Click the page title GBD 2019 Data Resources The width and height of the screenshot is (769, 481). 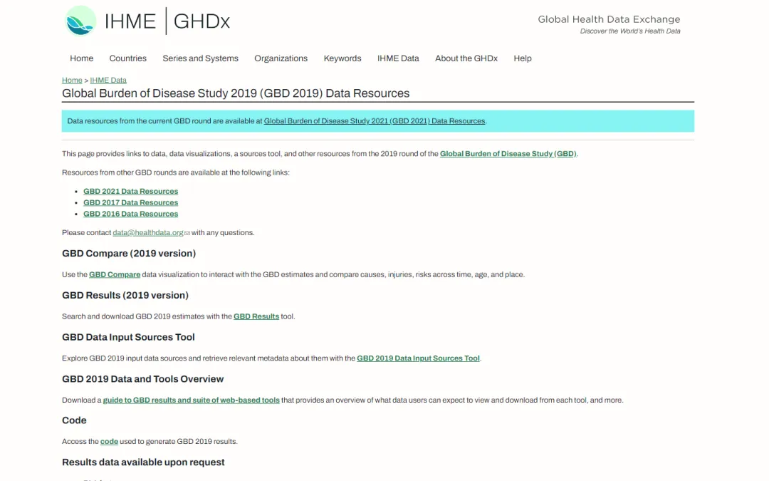pos(236,93)
